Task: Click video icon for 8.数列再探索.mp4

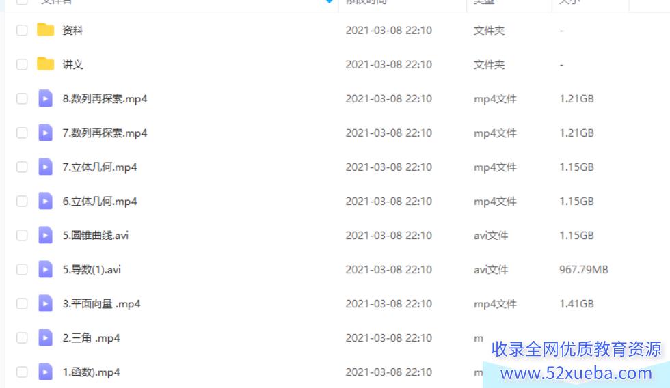Action: tap(45, 98)
